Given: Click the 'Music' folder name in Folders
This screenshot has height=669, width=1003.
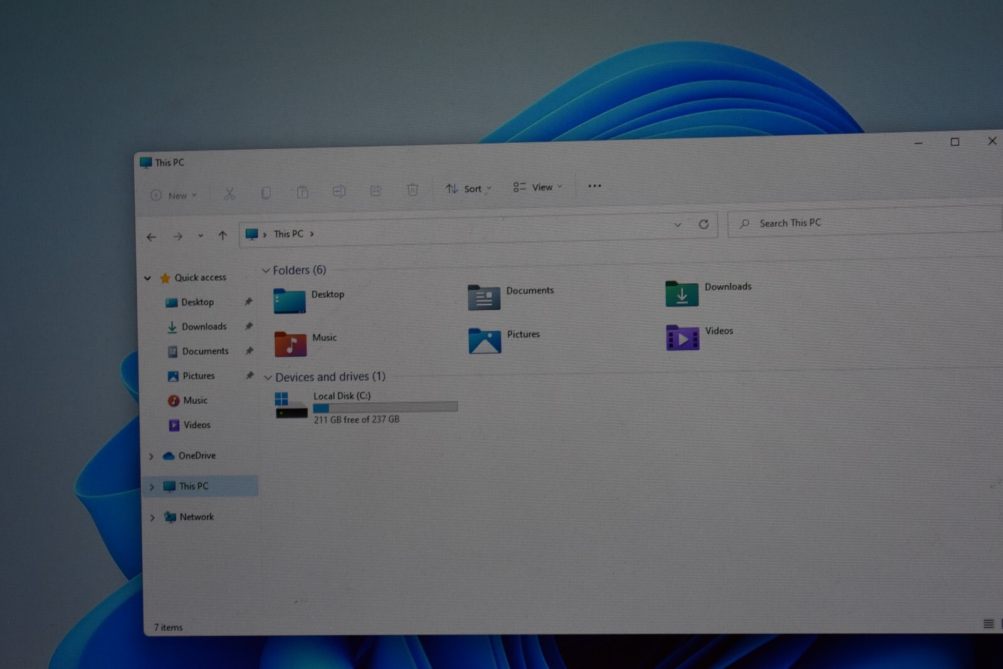Looking at the screenshot, I should tap(325, 337).
